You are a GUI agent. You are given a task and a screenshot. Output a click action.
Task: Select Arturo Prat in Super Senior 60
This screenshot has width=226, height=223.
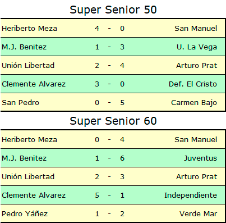tap(197, 177)
